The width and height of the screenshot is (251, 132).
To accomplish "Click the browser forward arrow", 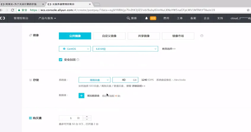I will [7, 10].
